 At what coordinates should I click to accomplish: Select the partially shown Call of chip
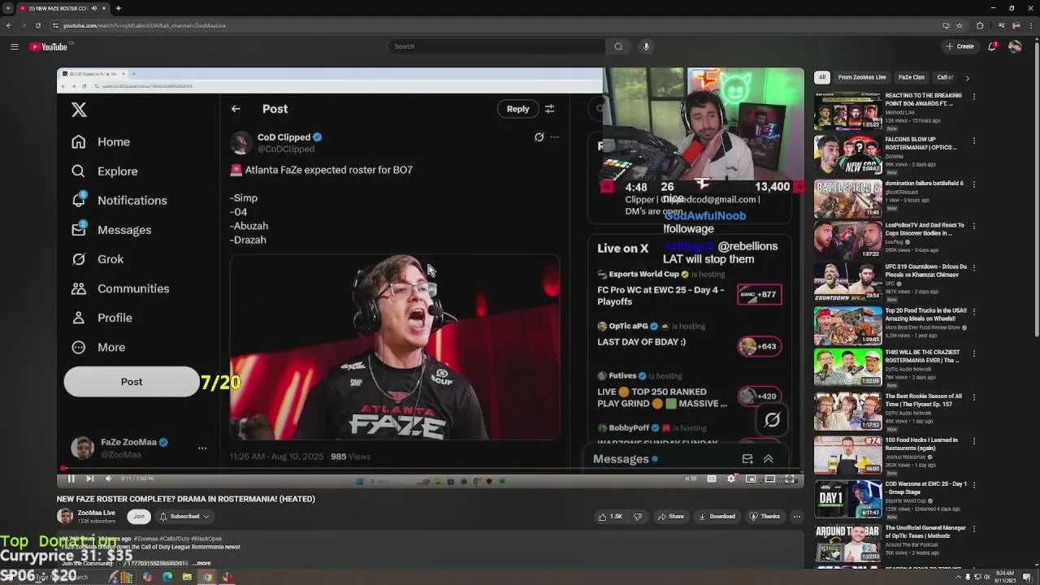(x=945, y=77)
